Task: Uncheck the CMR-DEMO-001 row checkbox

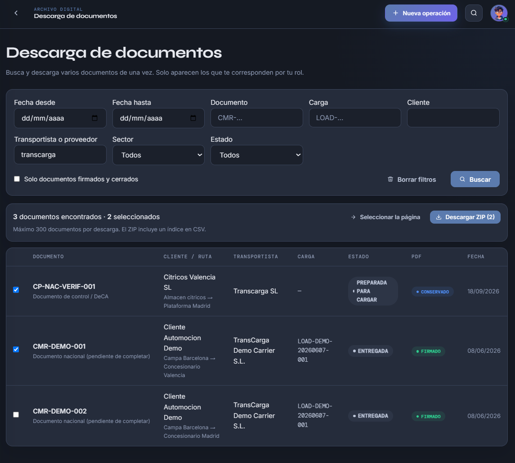Action: click(x=16, y=349)
